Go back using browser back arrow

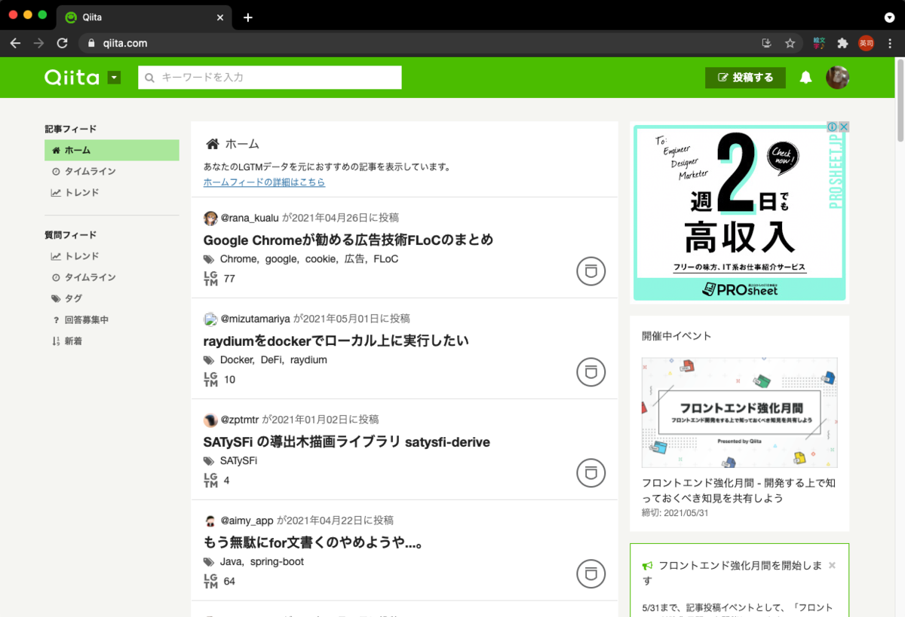pos(15,44)
